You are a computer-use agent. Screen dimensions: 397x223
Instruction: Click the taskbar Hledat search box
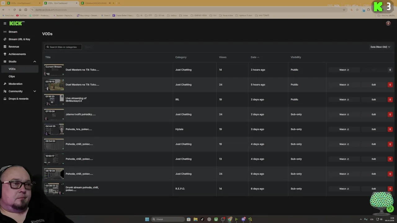coord(168,219)
